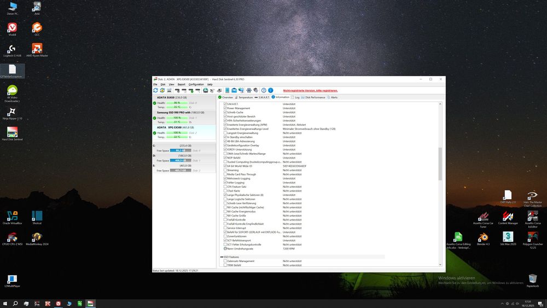
Task: Switch to the S.M.A.R.T. tab
Action: point(262,97)
